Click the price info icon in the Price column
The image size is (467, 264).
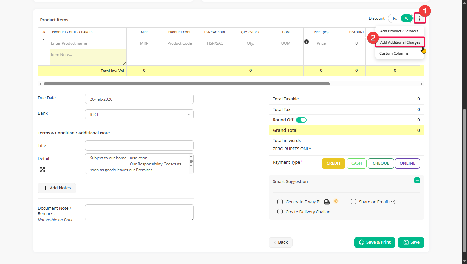(x=306, y=42)
